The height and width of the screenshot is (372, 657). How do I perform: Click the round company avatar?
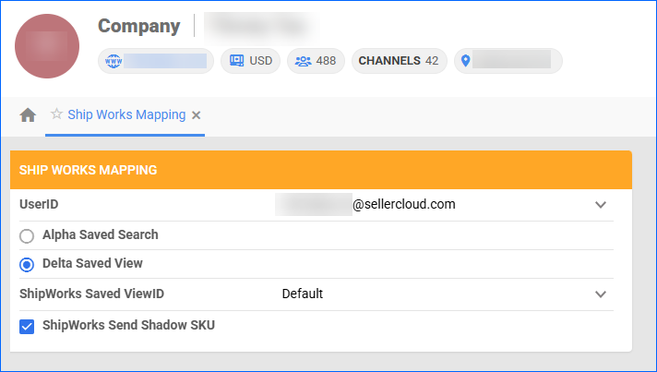click(47, 46)
